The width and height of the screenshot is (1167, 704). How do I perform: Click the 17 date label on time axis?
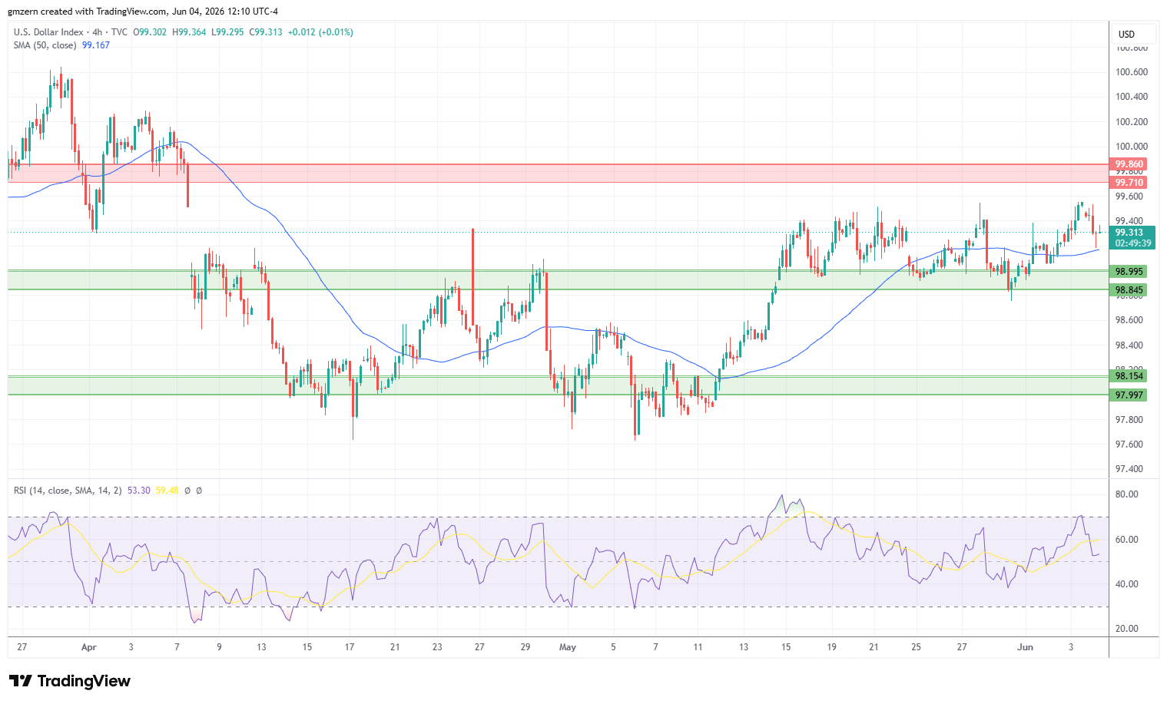pos(350,647)
